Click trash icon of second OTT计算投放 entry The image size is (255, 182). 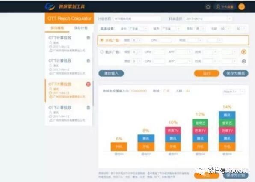[x=88, y=61]
